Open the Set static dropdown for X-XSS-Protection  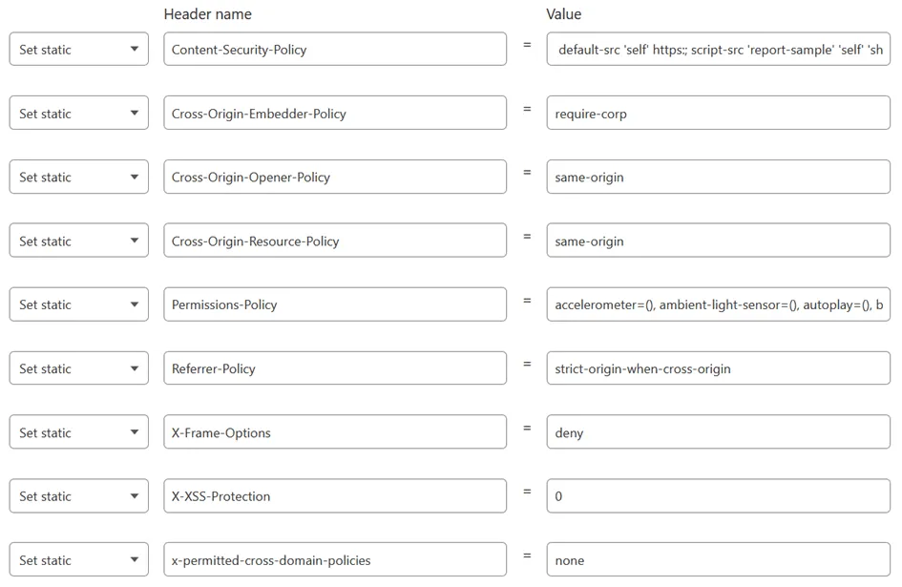(78, 496)
